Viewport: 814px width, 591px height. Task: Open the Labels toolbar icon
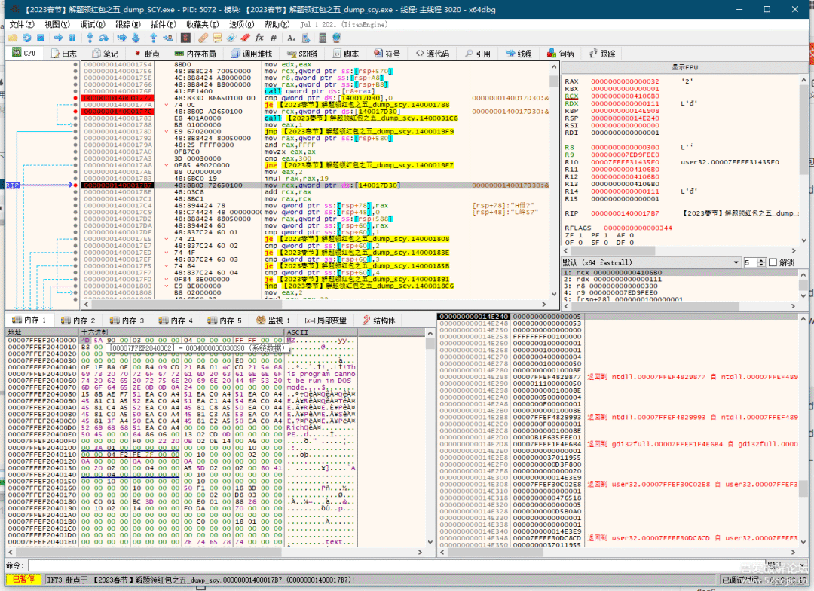(x=231, y=38)
